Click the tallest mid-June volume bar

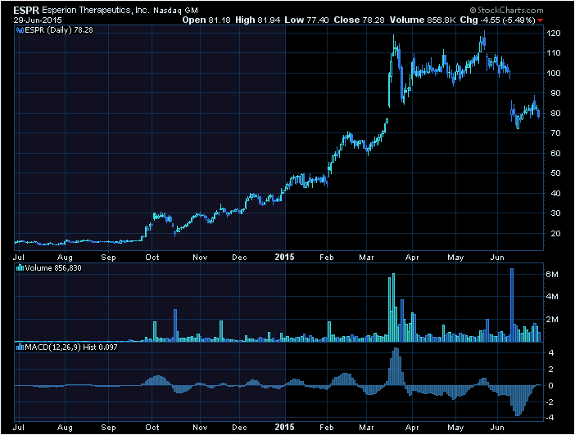512,305
